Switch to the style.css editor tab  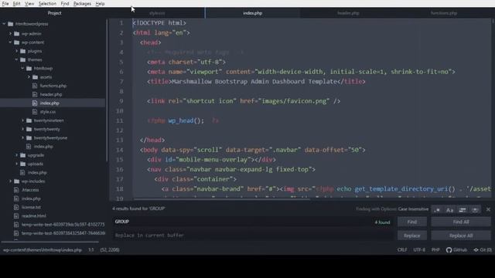(x=157, y=13)
